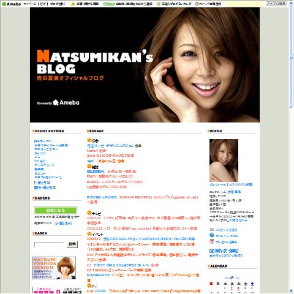
Task: Click the Ameblo search button at top right
Action: click(276, 4)
